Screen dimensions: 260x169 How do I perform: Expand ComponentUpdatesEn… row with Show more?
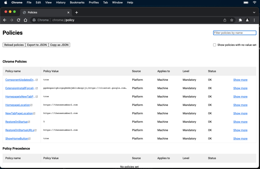tap(240, 80)
